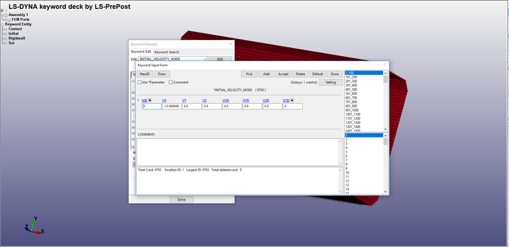Click the pick button next to ICID
The height and width of the screenshot is (247, 509).
tap(292, 101)
